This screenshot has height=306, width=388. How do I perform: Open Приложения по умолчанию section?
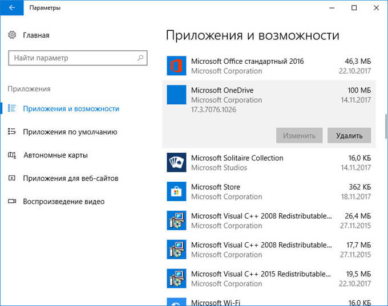click(70, 132)
